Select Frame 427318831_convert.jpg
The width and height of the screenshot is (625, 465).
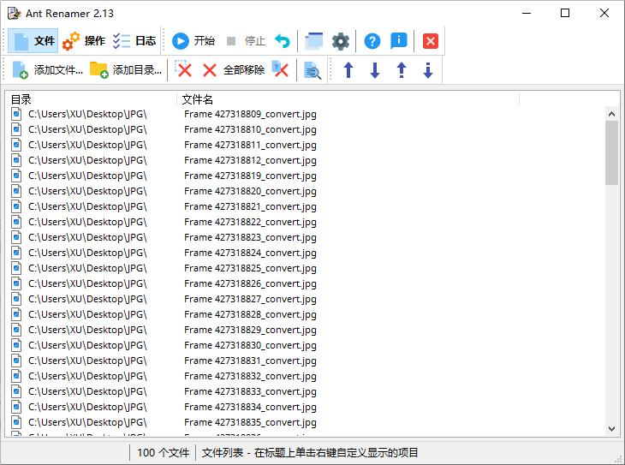point(250,361)
